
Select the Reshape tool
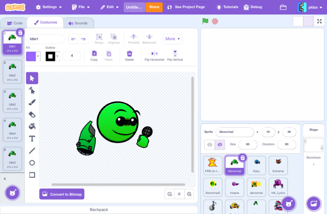point(32,90)
